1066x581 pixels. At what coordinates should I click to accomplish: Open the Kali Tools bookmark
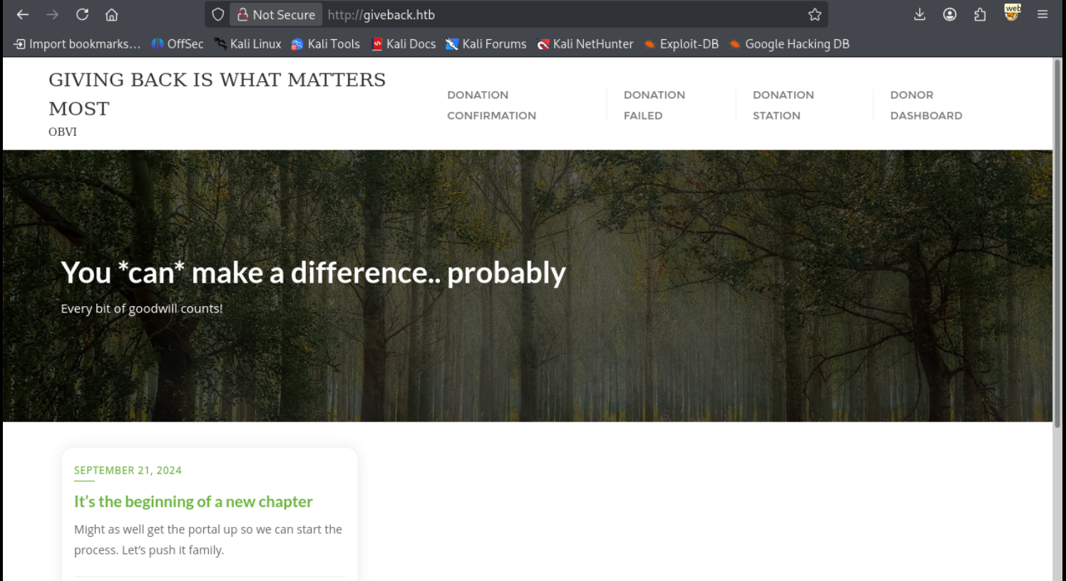326,44
